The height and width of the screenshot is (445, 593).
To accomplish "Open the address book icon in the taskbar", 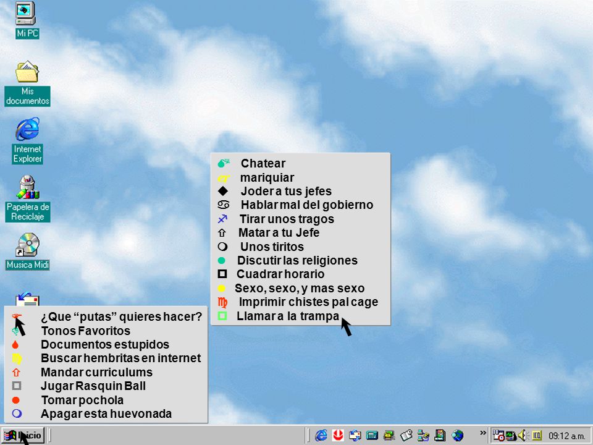I will [406, 436].
